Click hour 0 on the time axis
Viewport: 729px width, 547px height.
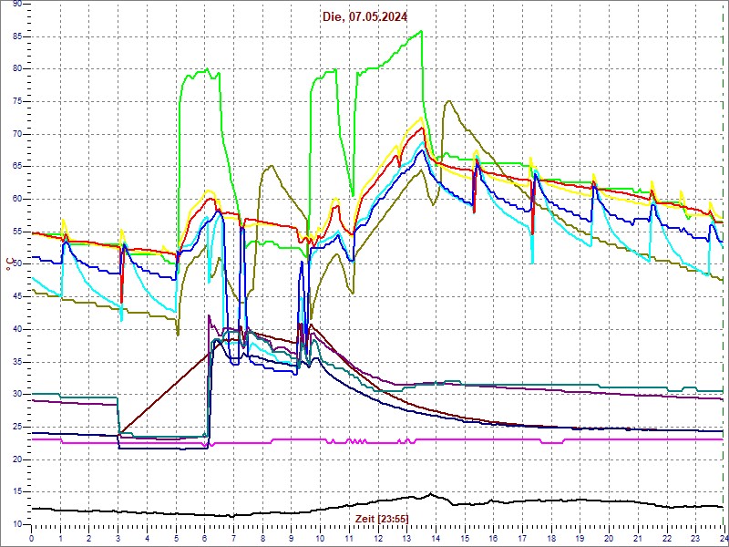tap(32, 538)
